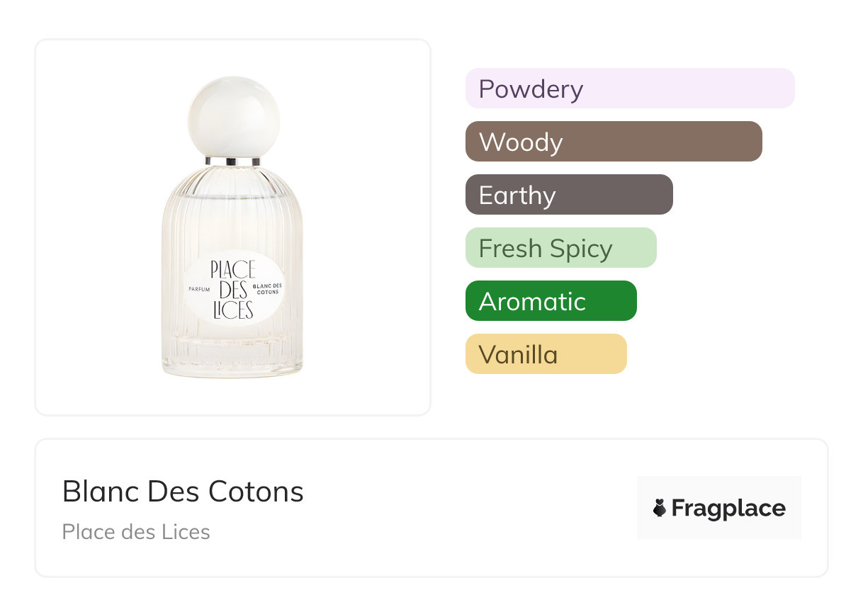The width and height of the screenshot is (863, 612).
Task: Click the silver collar ring under the cap
Action: (233, 161)
